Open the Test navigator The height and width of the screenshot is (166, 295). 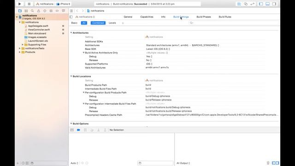click(45, 11)
